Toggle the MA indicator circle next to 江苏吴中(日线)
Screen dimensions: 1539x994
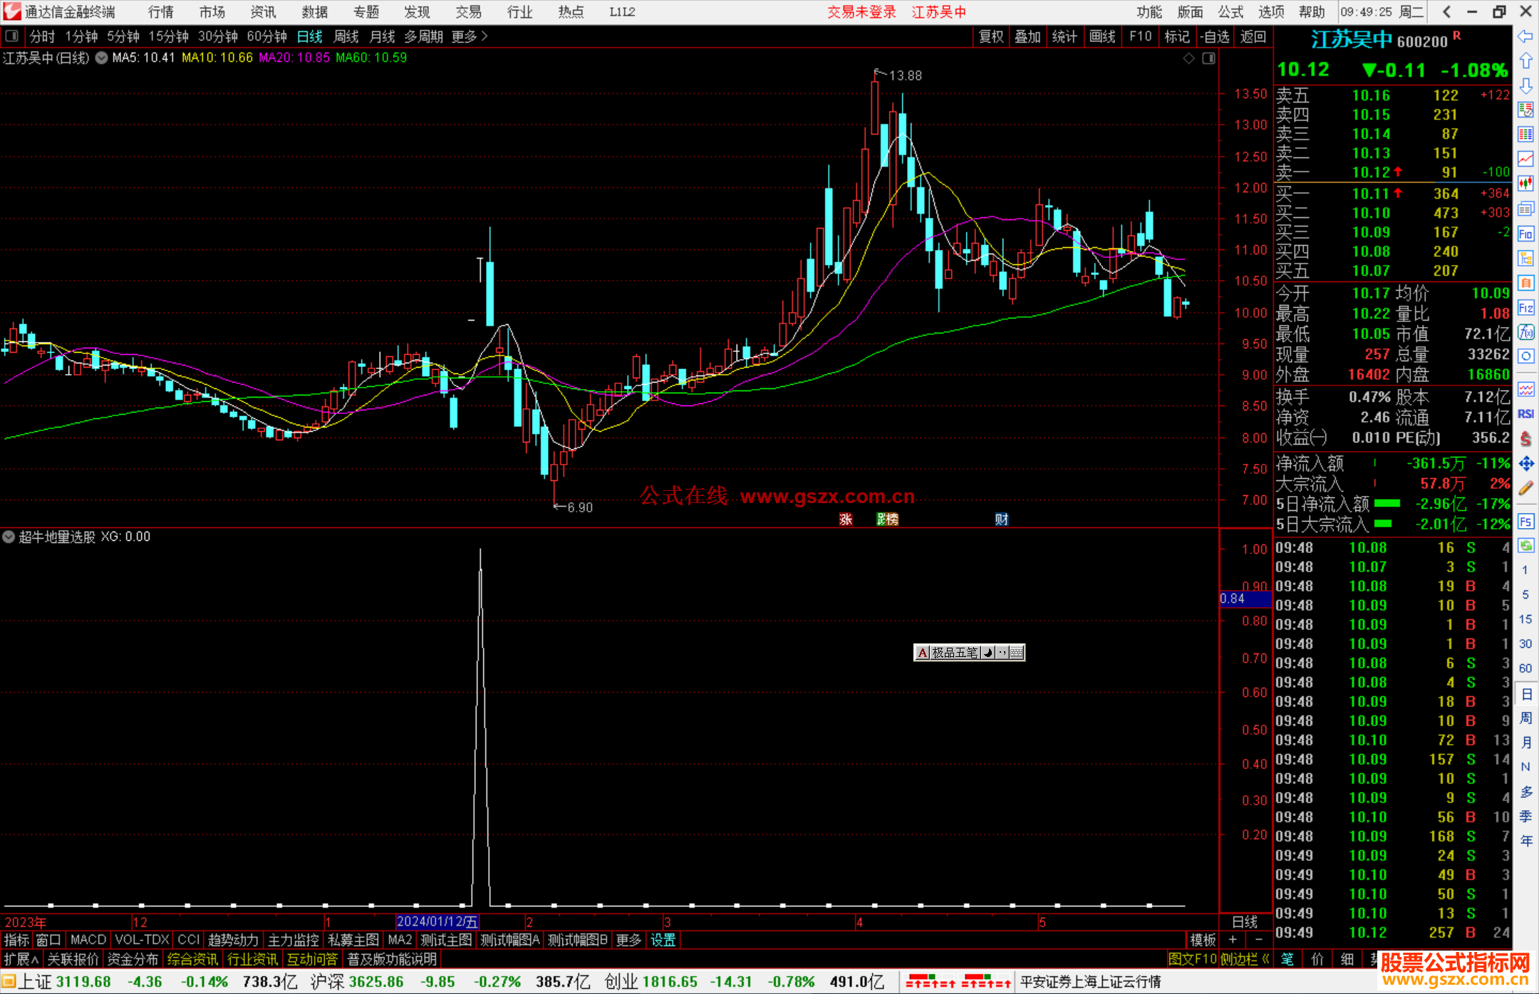102,58
